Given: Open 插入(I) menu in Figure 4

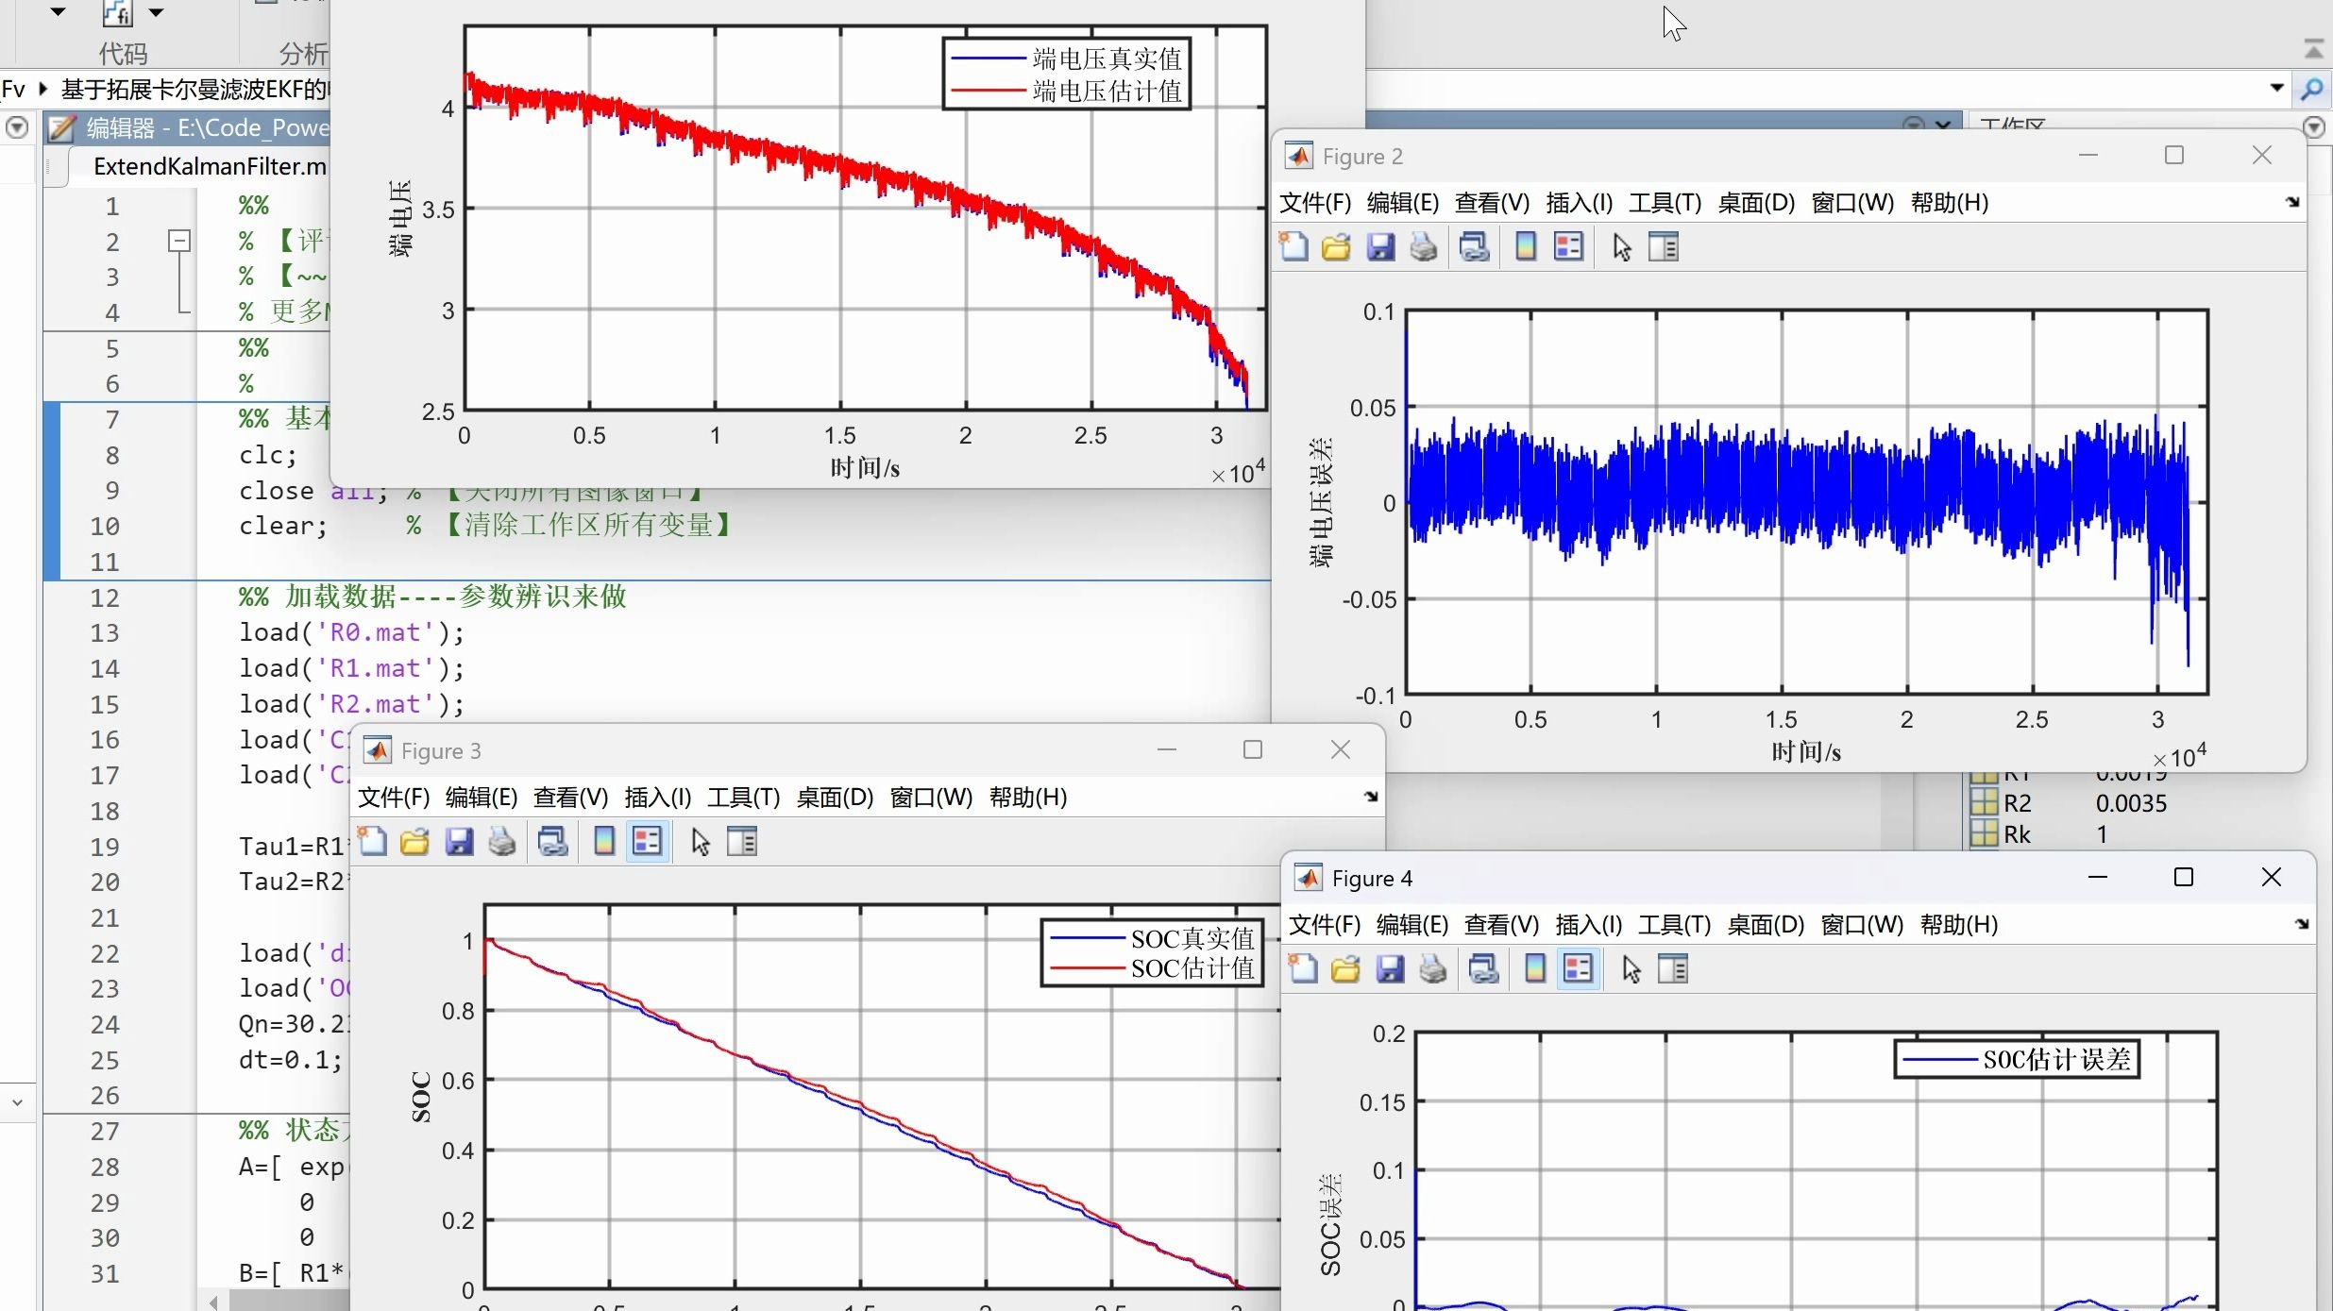Looking at the screenshot, I should click(1589, 925).
